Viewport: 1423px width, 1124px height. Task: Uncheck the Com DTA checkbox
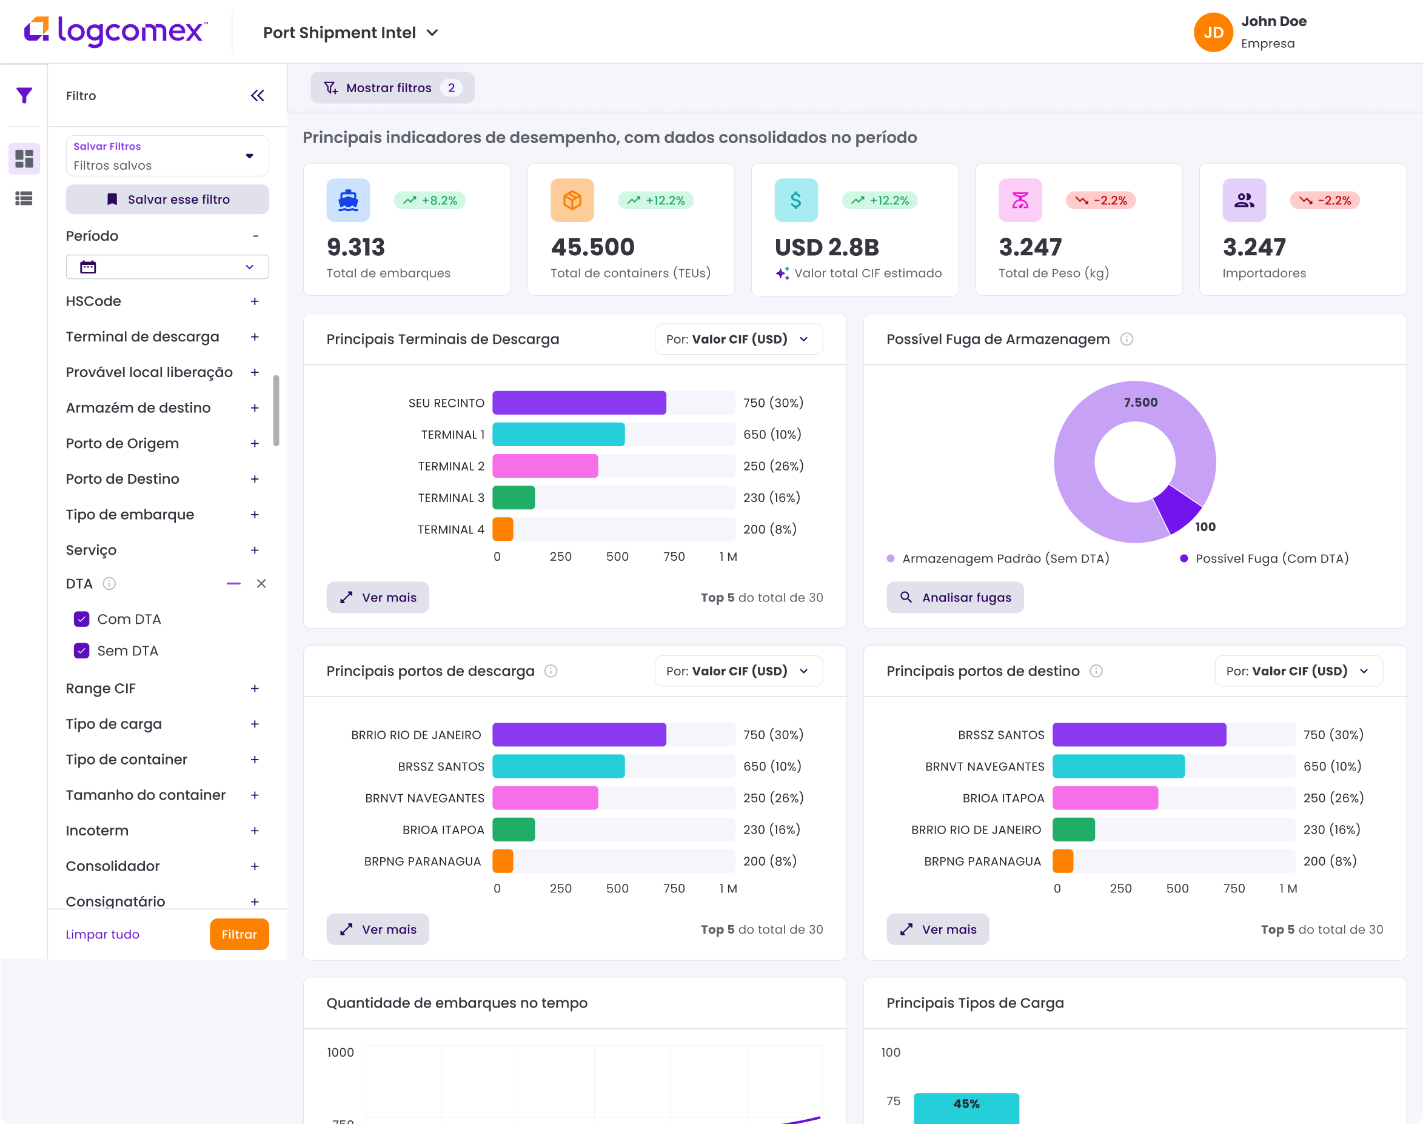pos(82,619)
